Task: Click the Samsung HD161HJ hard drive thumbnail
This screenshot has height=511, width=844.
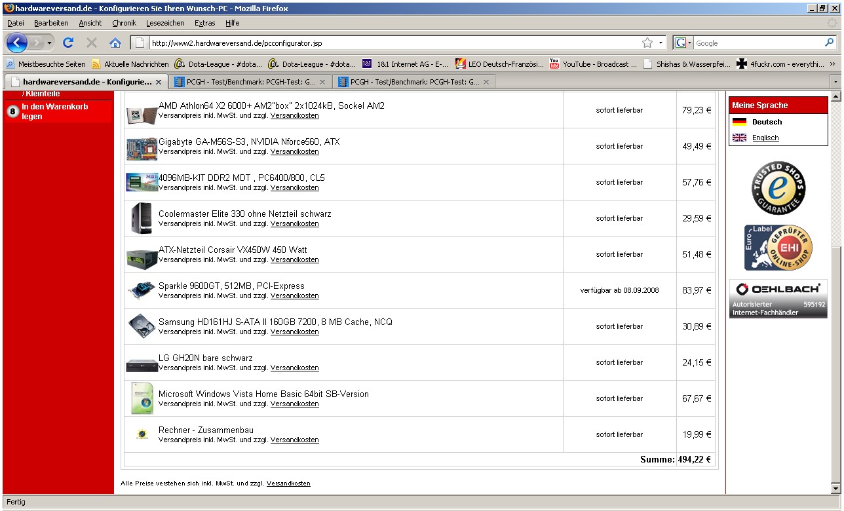Action: pyautogui.click(x=142, y=326)
